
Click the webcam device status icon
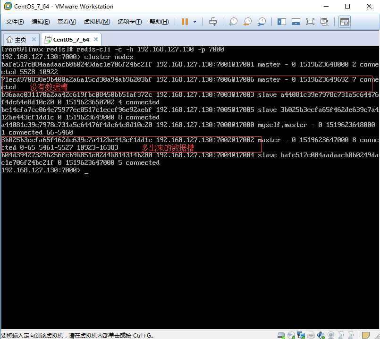coord(331,335)
